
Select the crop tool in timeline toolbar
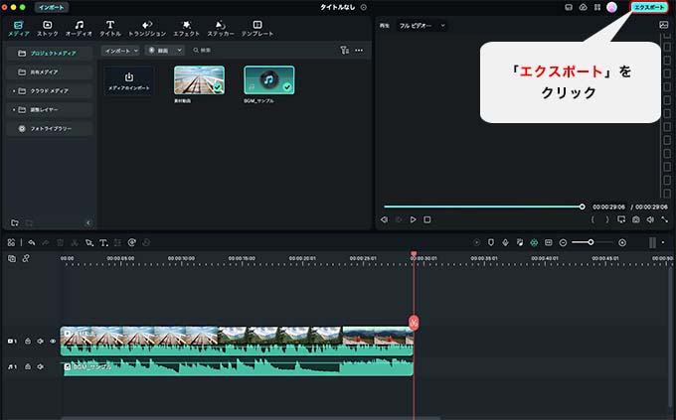88,243
